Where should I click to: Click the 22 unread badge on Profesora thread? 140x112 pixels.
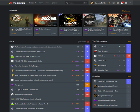pyautogui.click(x=87, y=47)
